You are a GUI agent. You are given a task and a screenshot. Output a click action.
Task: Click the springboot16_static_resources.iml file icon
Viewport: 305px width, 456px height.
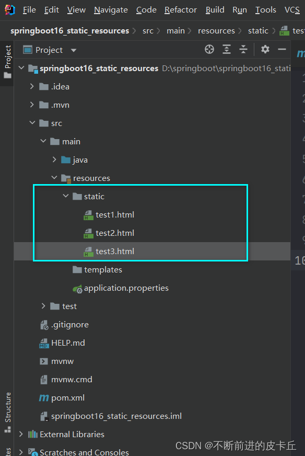[x=44, y=416]
